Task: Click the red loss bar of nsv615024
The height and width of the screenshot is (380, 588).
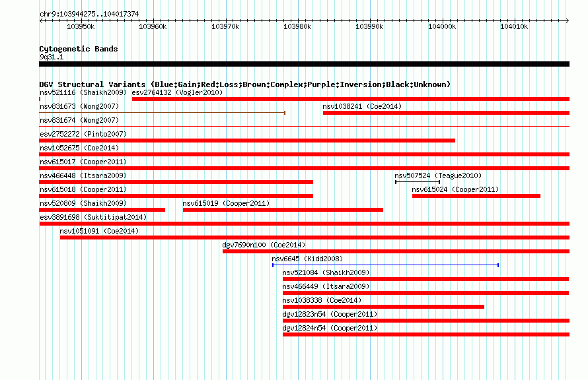Action: (476, 196)
